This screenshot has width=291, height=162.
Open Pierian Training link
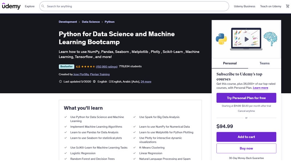tap(100, 74)
